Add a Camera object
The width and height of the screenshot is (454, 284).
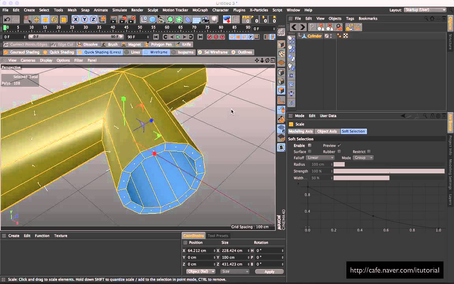(x=205, y=19)
